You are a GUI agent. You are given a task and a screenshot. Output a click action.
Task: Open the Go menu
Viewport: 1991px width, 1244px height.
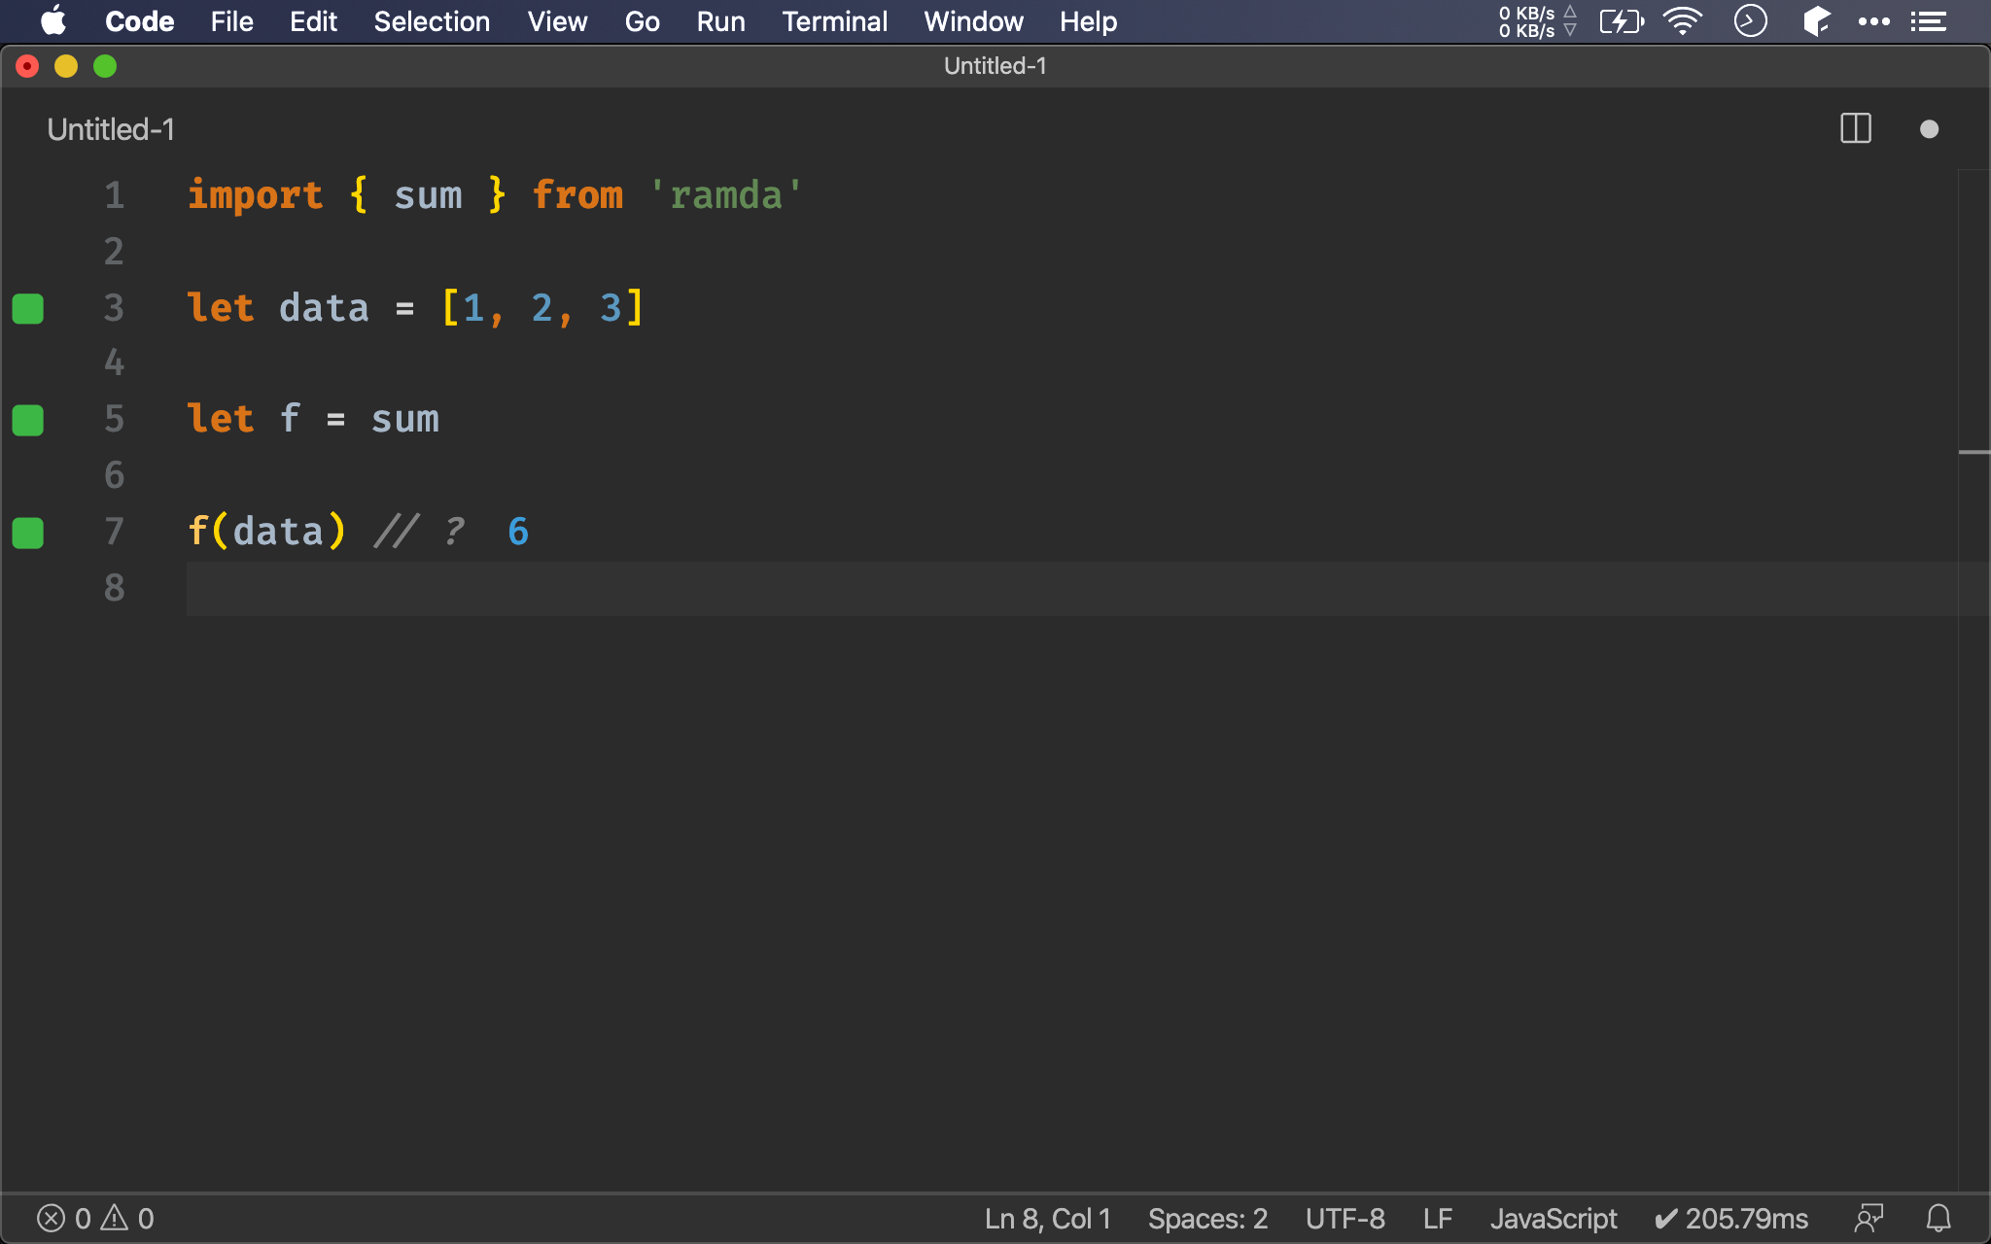click(x=642, y=21)
